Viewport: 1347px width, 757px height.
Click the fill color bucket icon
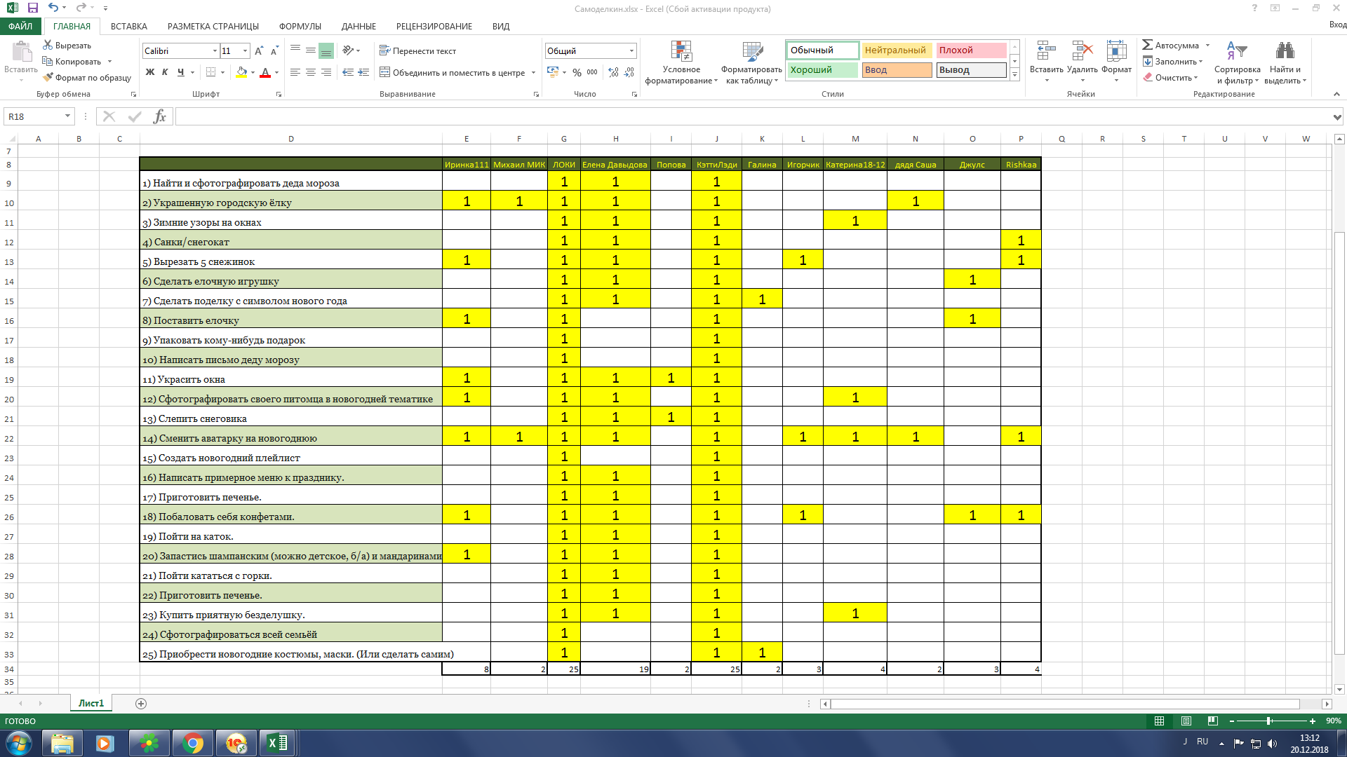(x=241, y=72)
